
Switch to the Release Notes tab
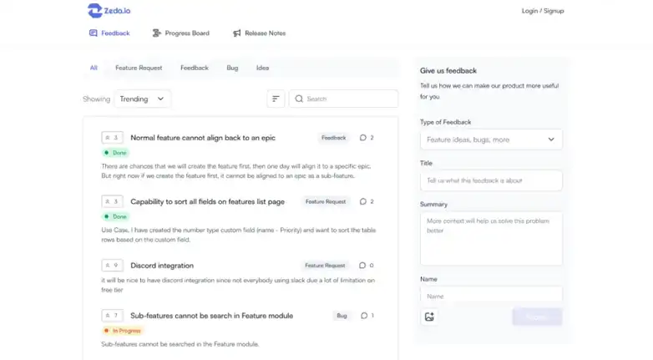[x=259, y=33]
